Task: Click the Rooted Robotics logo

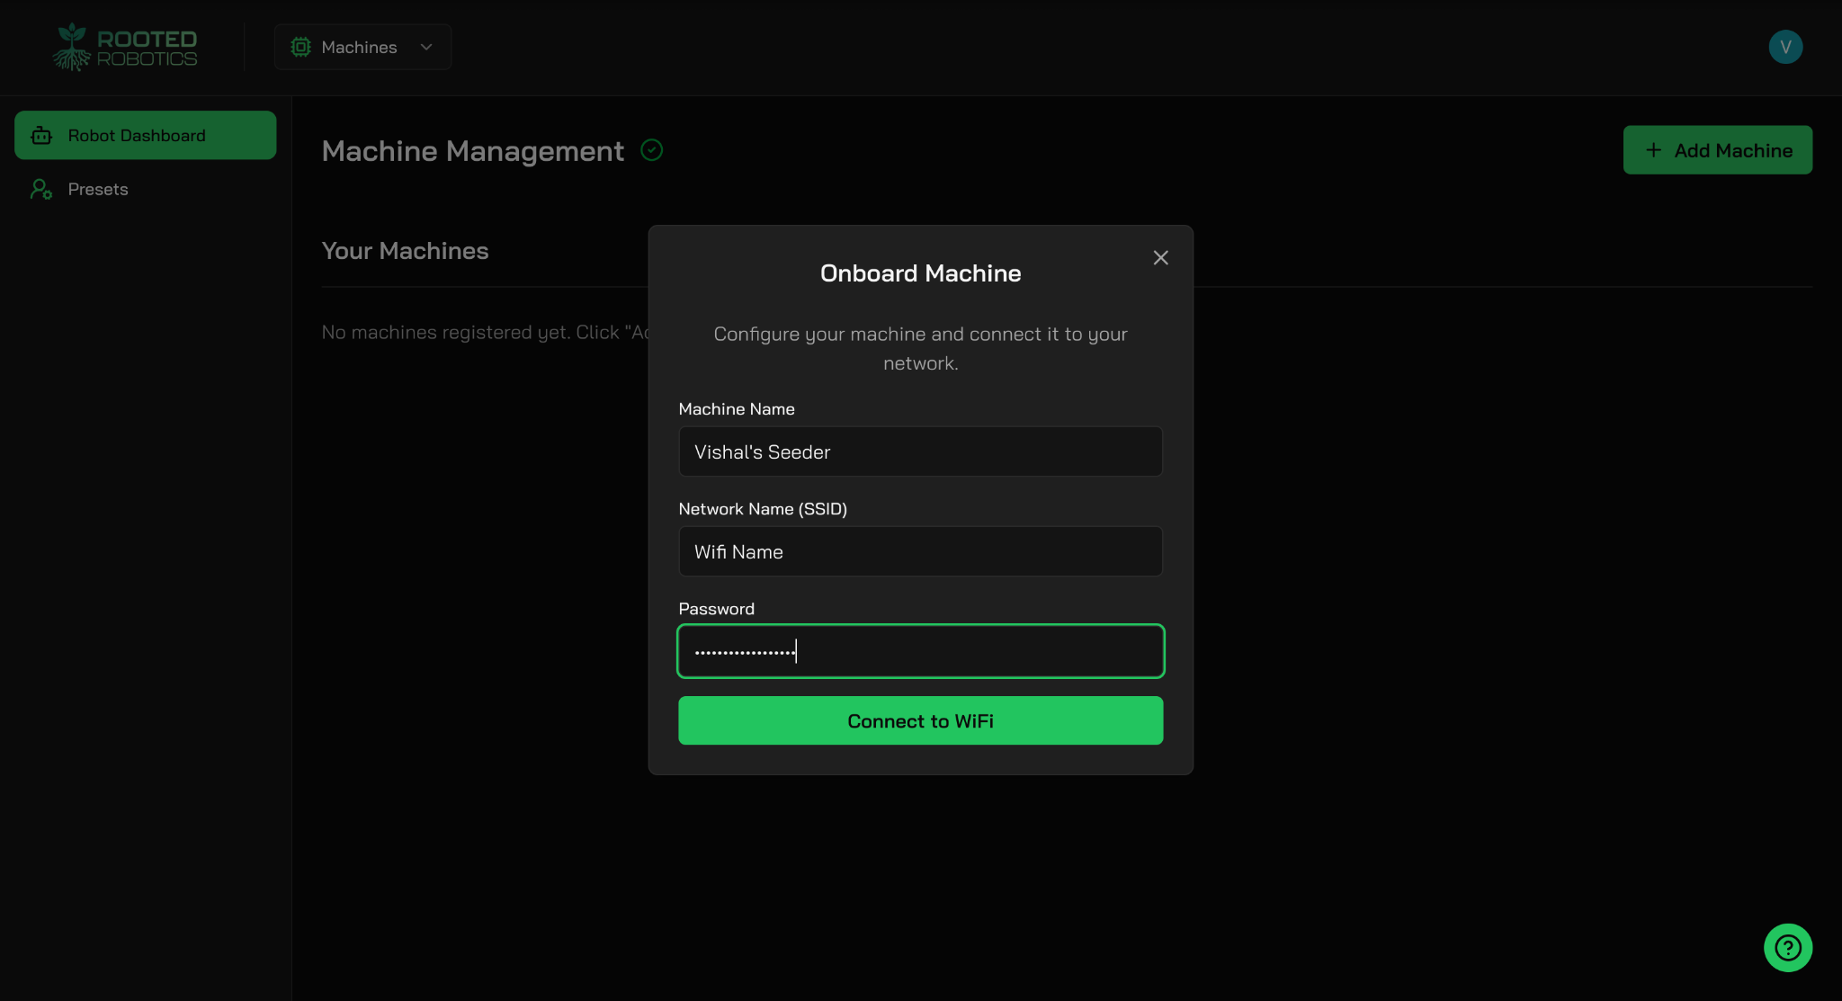Action: [125, 47]
